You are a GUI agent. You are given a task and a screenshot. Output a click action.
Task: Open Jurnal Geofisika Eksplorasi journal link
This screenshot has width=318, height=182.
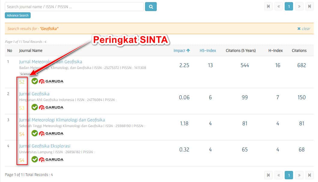[x=45, y=146]
